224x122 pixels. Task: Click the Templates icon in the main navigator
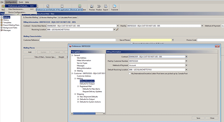click(2, 22)
